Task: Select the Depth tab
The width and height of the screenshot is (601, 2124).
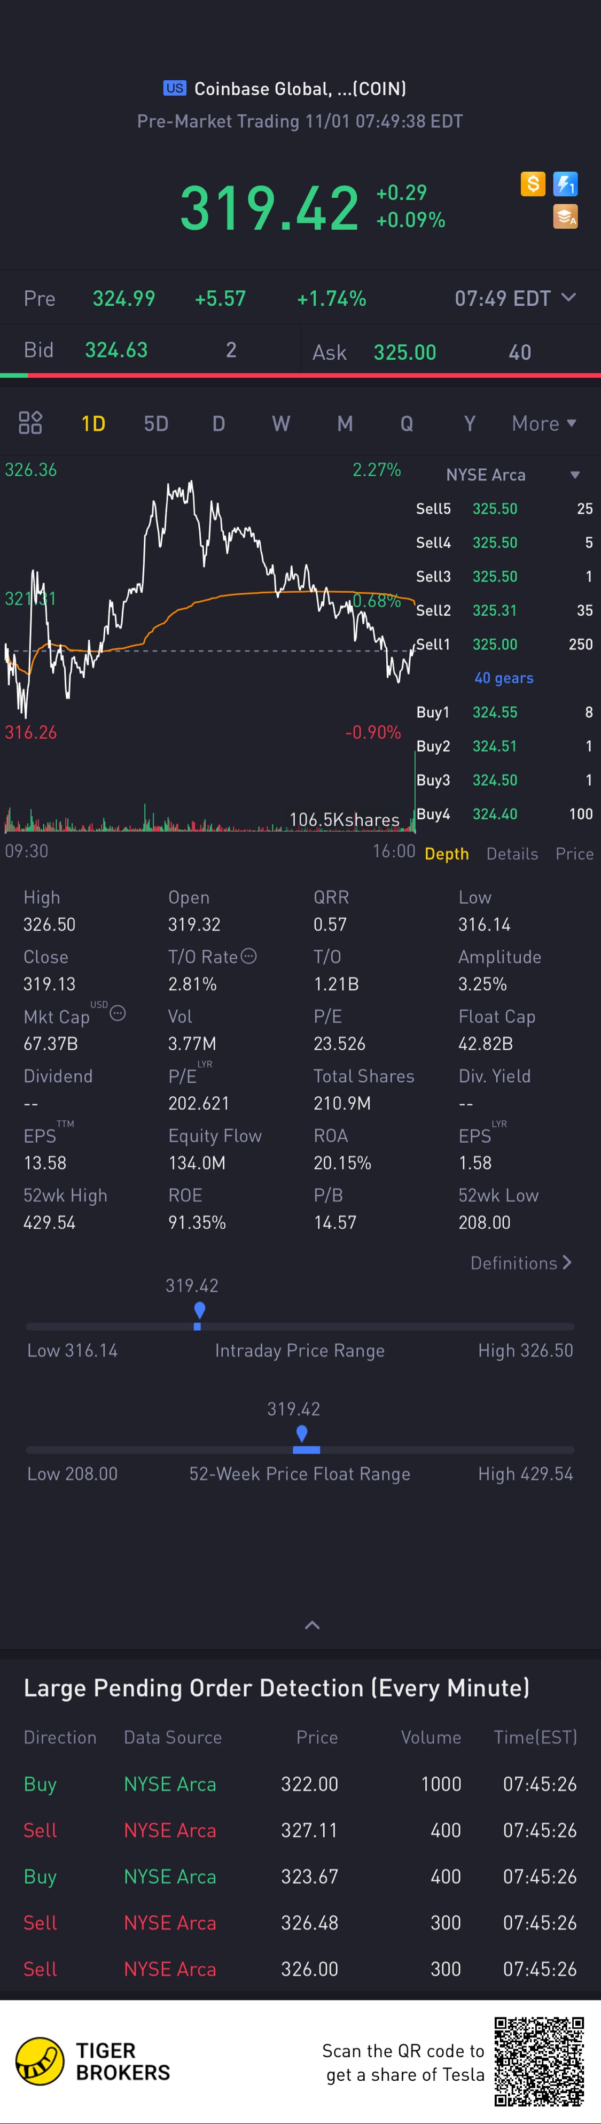Action: tap(447, 854)
